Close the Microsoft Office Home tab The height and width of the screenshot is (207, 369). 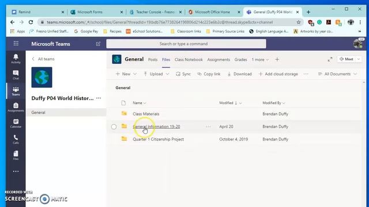239,11
